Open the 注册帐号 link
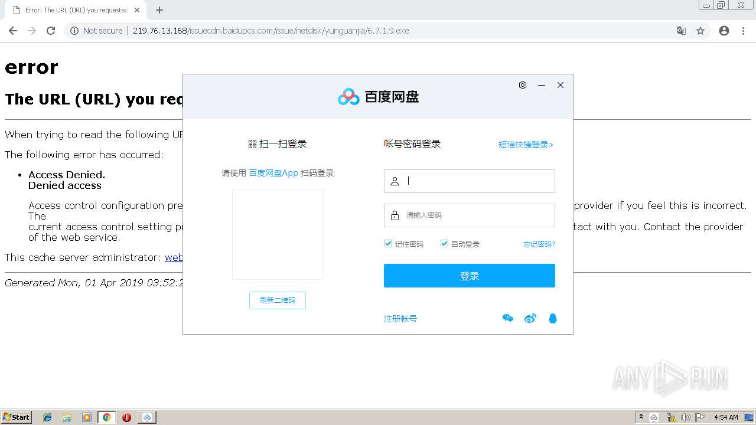This screenshot has width=756, height=425. [400, 319]
